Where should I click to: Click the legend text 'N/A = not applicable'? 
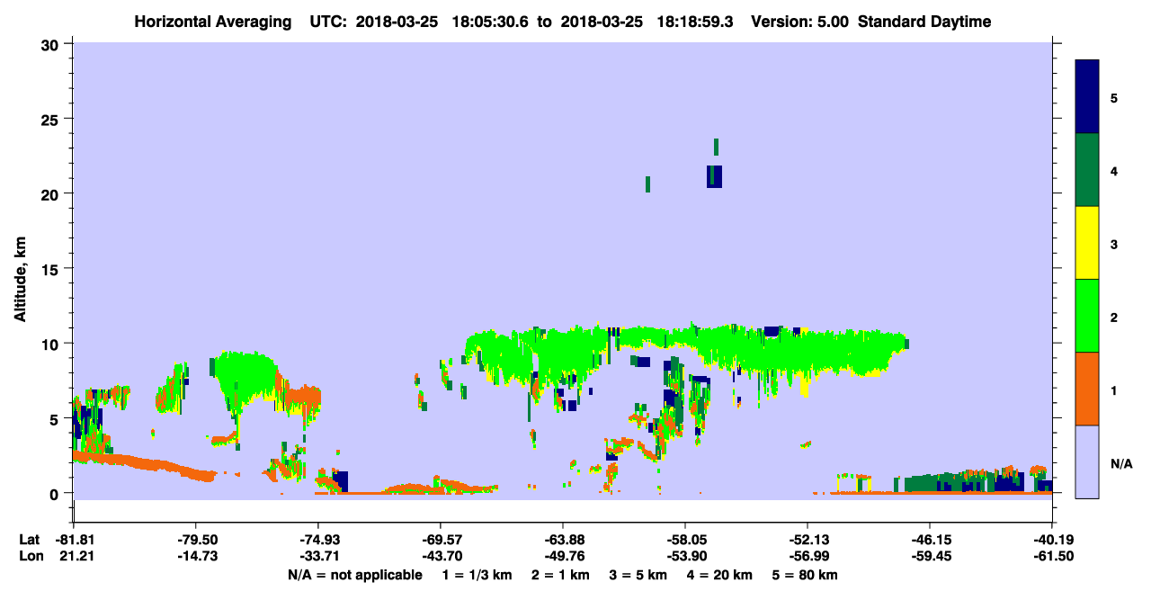(x=354, y=575)
